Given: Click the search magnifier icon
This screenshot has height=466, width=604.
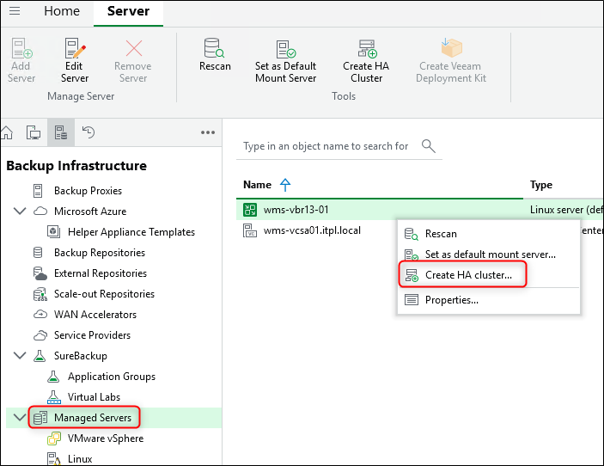Looking at the screenshot, I should tap(429, 146).
